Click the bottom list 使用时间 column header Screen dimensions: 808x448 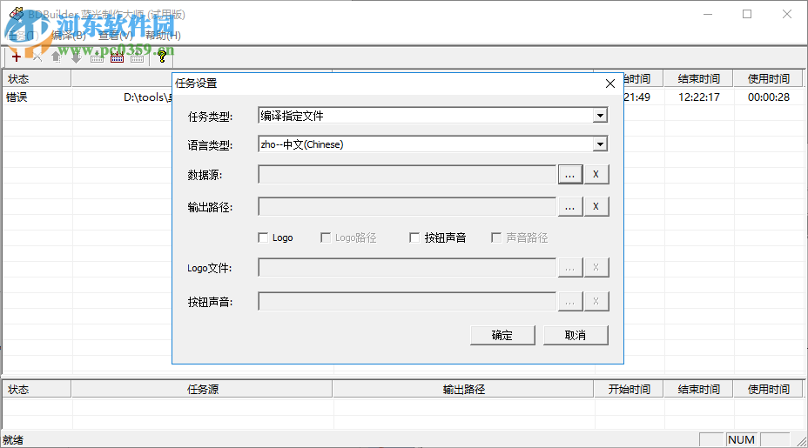point(769,390)
